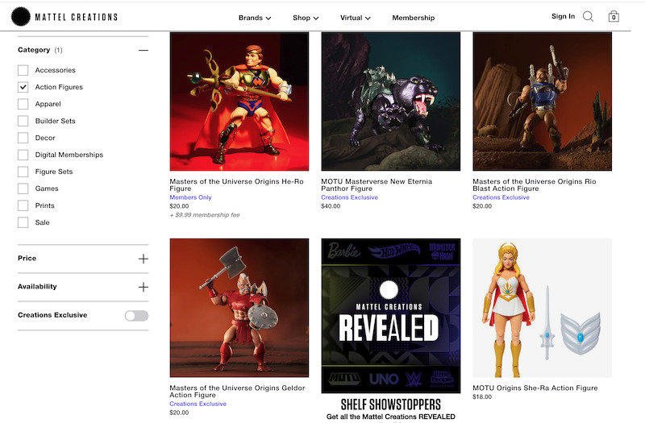Open the Panthor figure product image
The width and height of the screenshot is (645, 423).
pyautogui.click(x=391, y=102)
